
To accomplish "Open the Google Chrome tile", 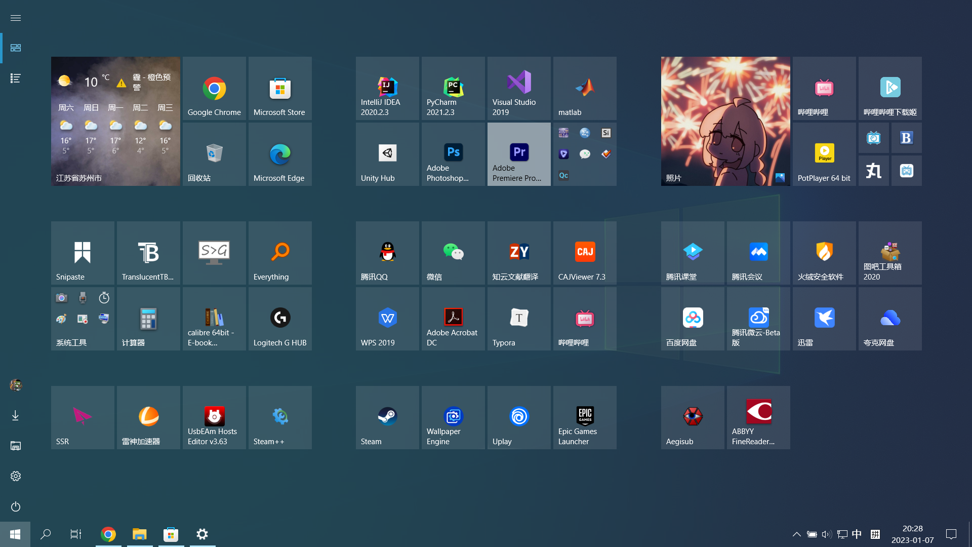I will 214,89.
